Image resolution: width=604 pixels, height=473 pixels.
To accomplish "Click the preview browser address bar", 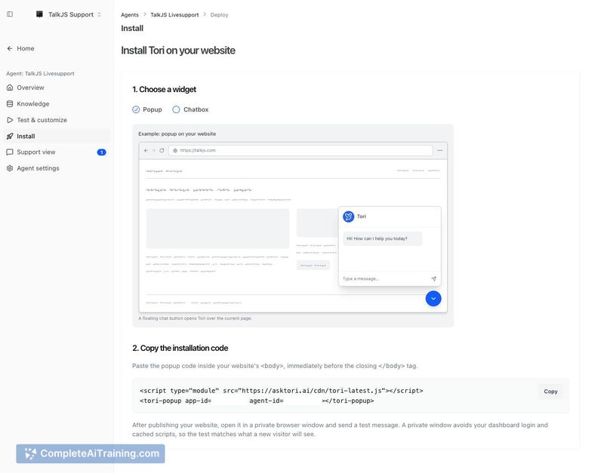I will (300, 150).
